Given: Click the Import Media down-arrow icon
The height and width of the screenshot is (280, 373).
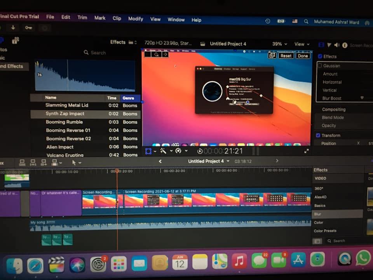Looking at the screenshot, I should click(x=13, y=27).
